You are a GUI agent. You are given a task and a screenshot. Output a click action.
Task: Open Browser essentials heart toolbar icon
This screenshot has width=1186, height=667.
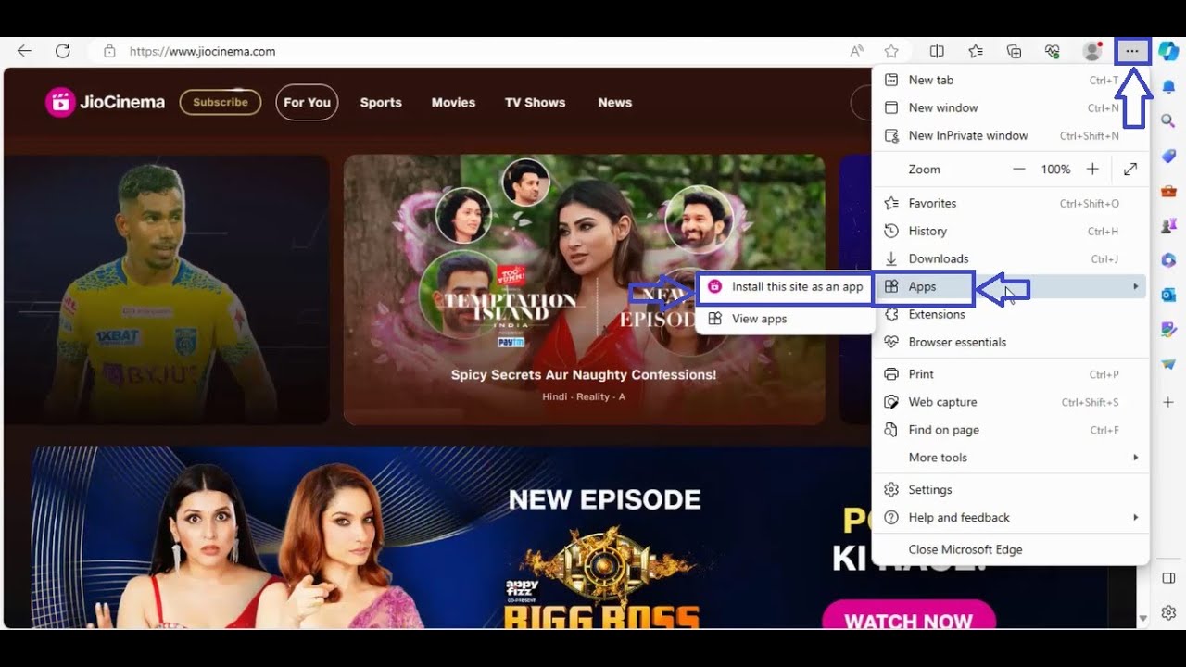pyautogui.click(x=1052, y=51)
